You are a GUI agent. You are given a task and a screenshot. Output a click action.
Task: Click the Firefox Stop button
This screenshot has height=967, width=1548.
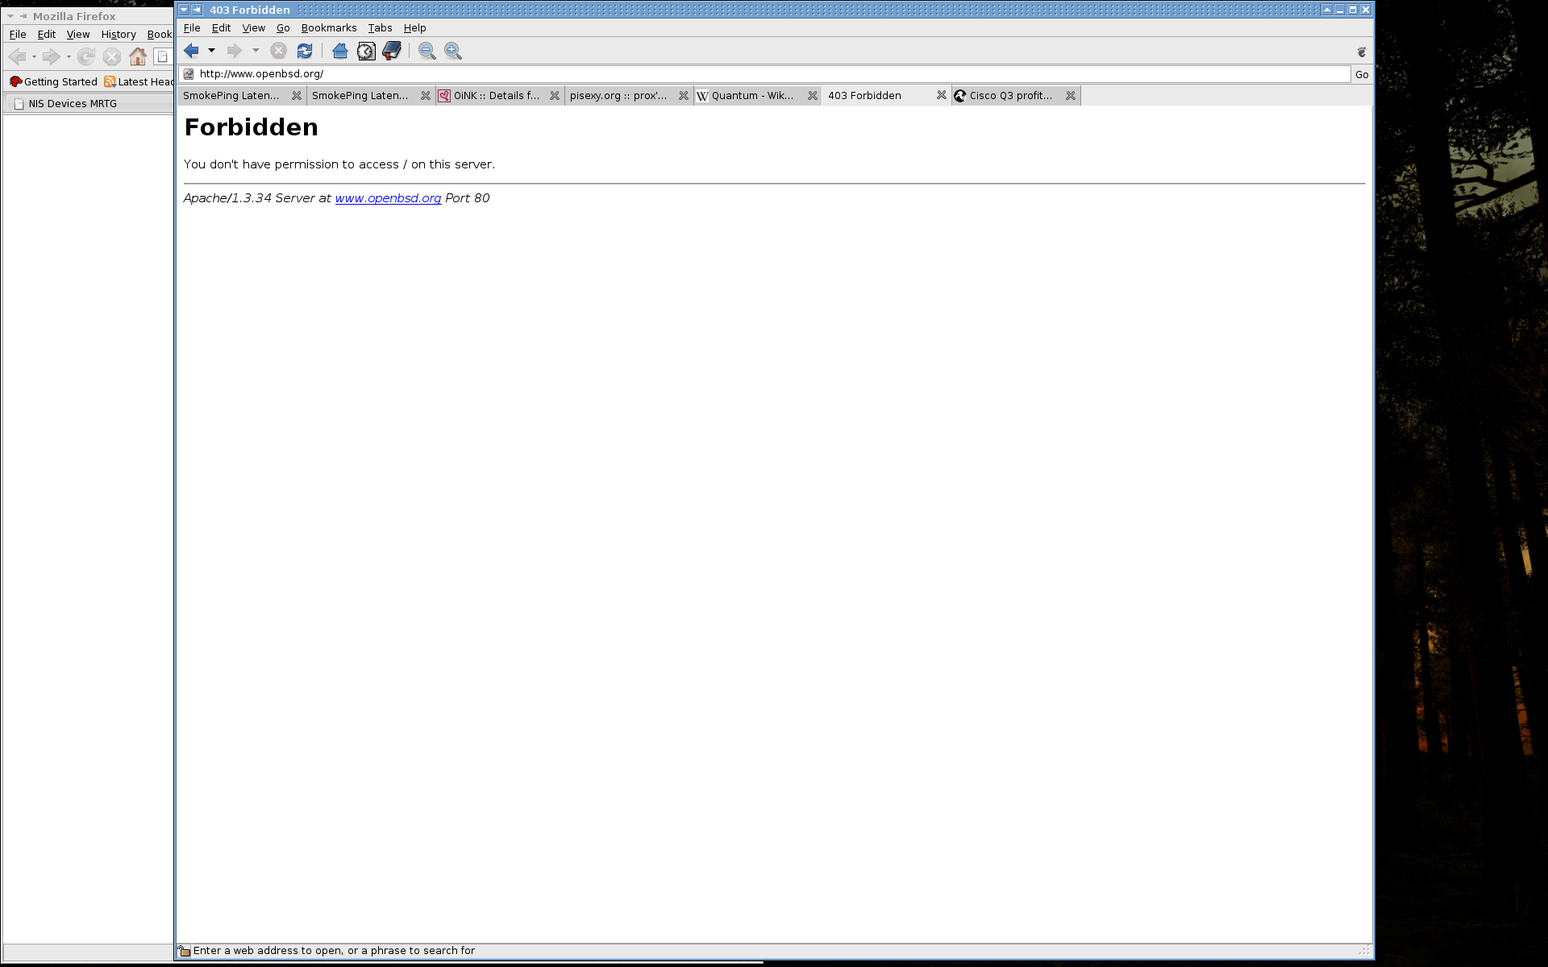click(112, 56)
